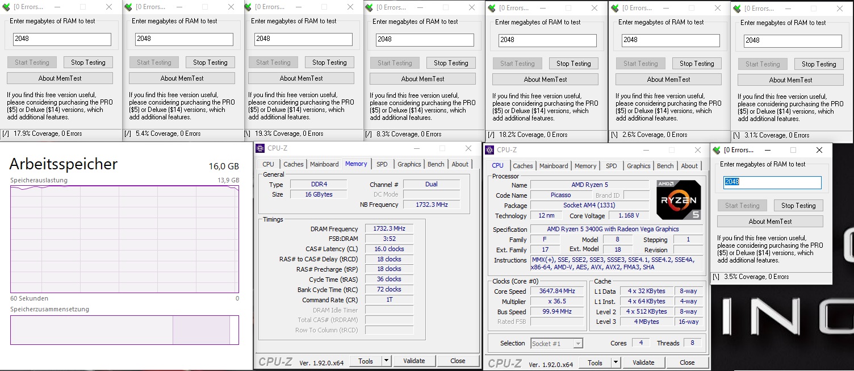Open Mainboard tab in CPU-Z Processor window
Viewport: 854px width, 371px height.
click(x=554, y=166)
